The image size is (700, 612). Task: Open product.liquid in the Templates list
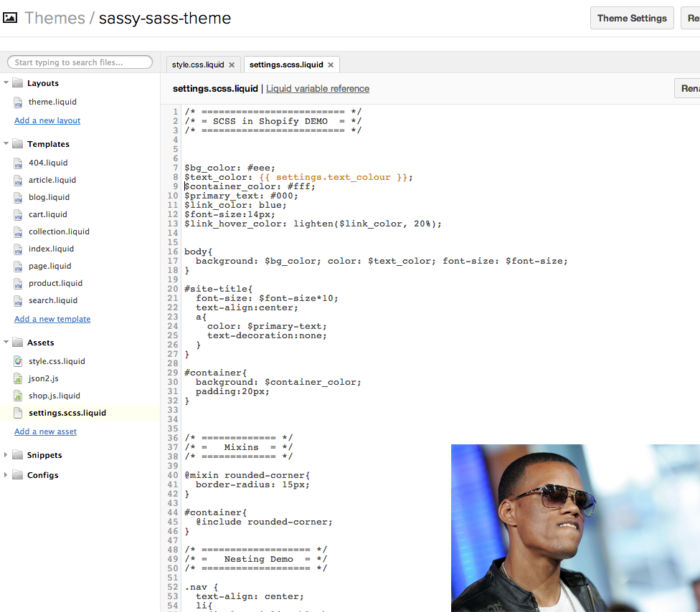(55, 283)
